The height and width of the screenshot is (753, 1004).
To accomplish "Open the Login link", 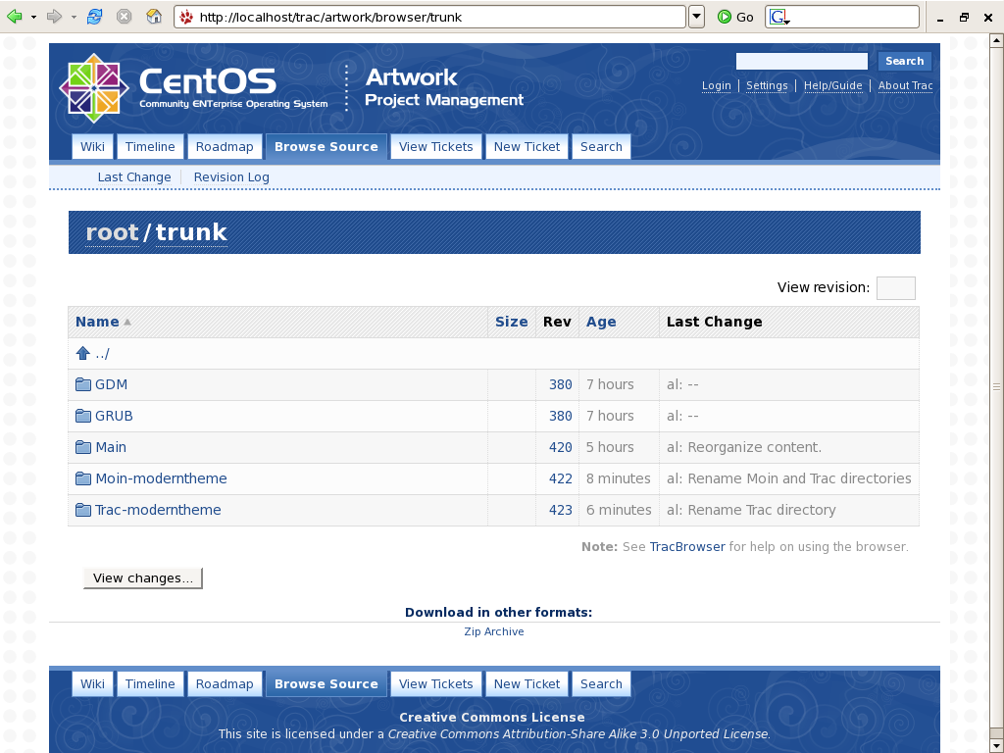I will [x=716, y=85].
